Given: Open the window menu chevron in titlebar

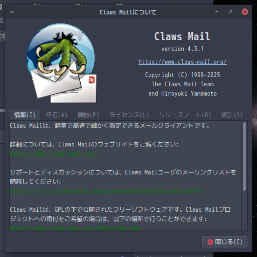Looking at the screenshot, I should (12, 12).
